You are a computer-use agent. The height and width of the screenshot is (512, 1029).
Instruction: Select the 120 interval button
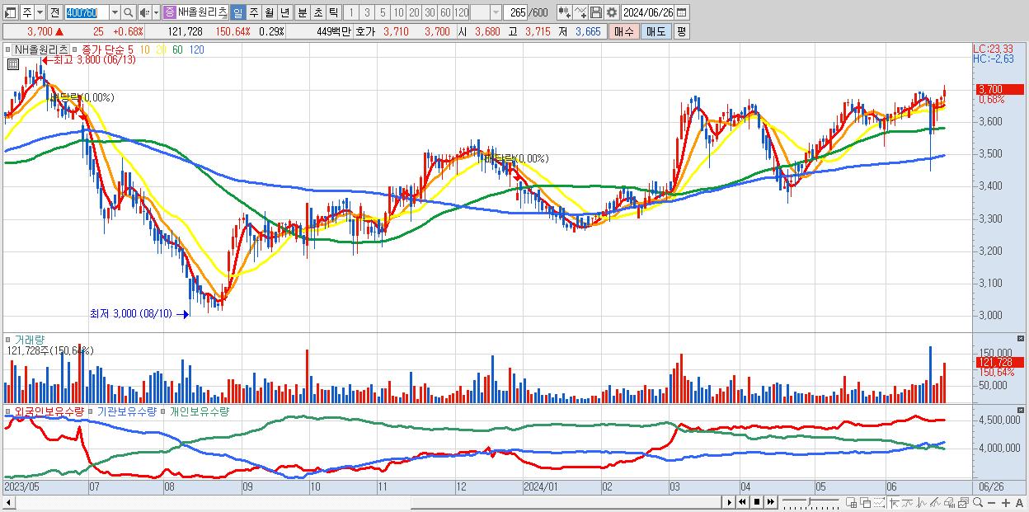pyautogui.click(x=461, y=12)
